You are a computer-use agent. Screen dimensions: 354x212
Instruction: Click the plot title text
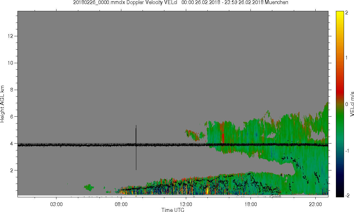pyautogui.click(x=181, y=3)
